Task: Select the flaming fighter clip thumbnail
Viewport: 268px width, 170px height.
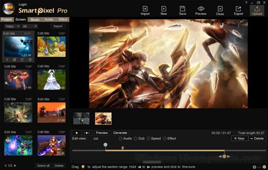Action: point(18,79)
